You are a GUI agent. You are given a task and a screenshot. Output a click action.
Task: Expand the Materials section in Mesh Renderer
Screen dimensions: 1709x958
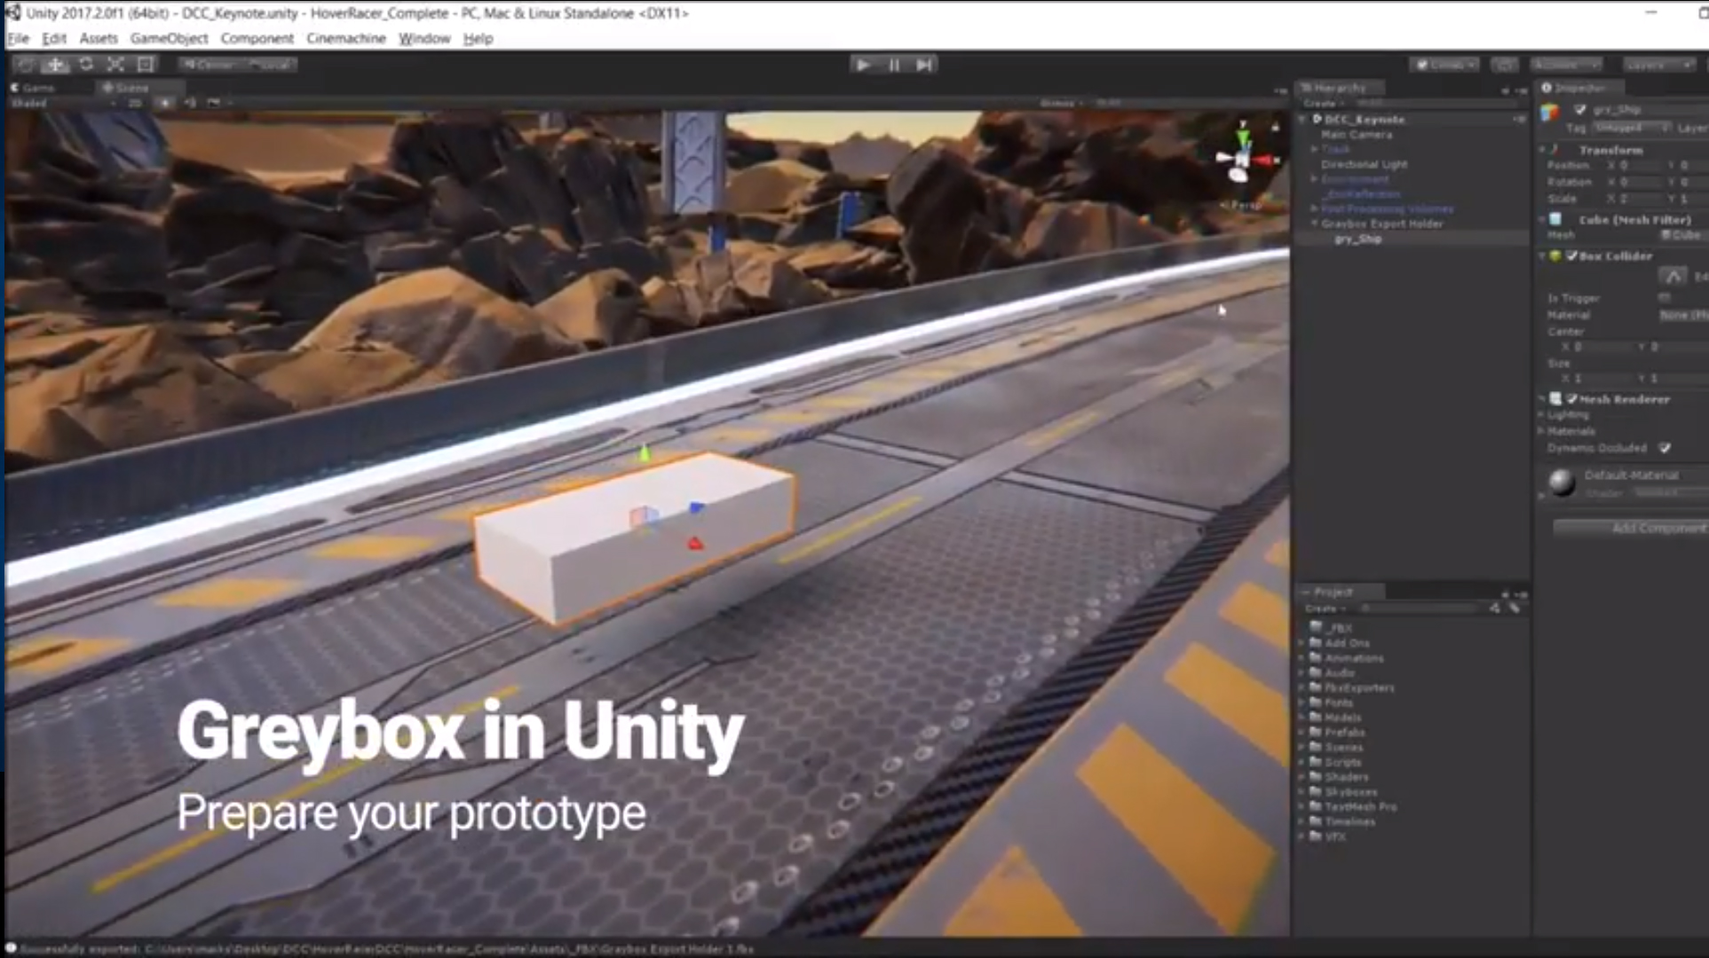pos(1541,431)
